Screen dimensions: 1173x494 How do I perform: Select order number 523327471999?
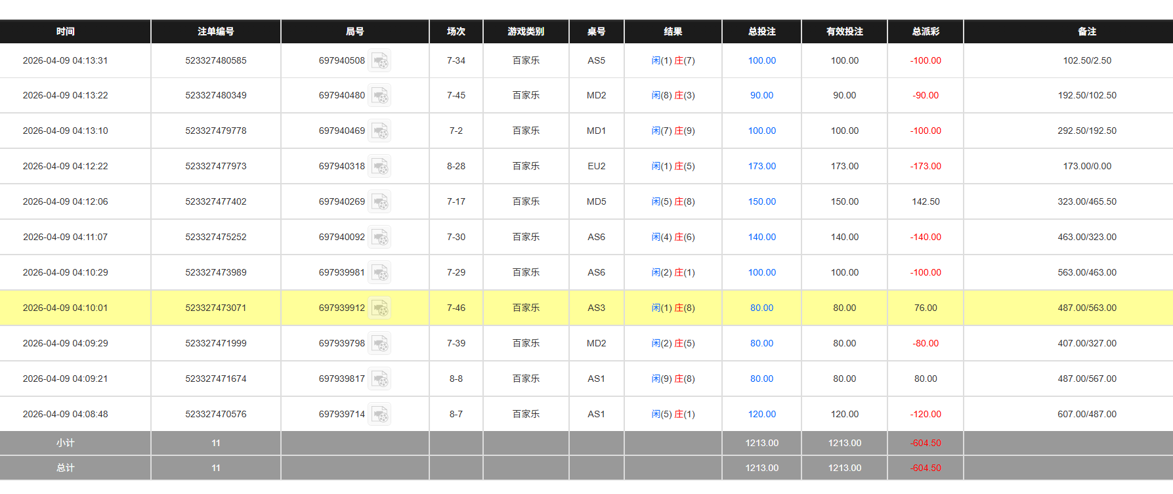216,344
